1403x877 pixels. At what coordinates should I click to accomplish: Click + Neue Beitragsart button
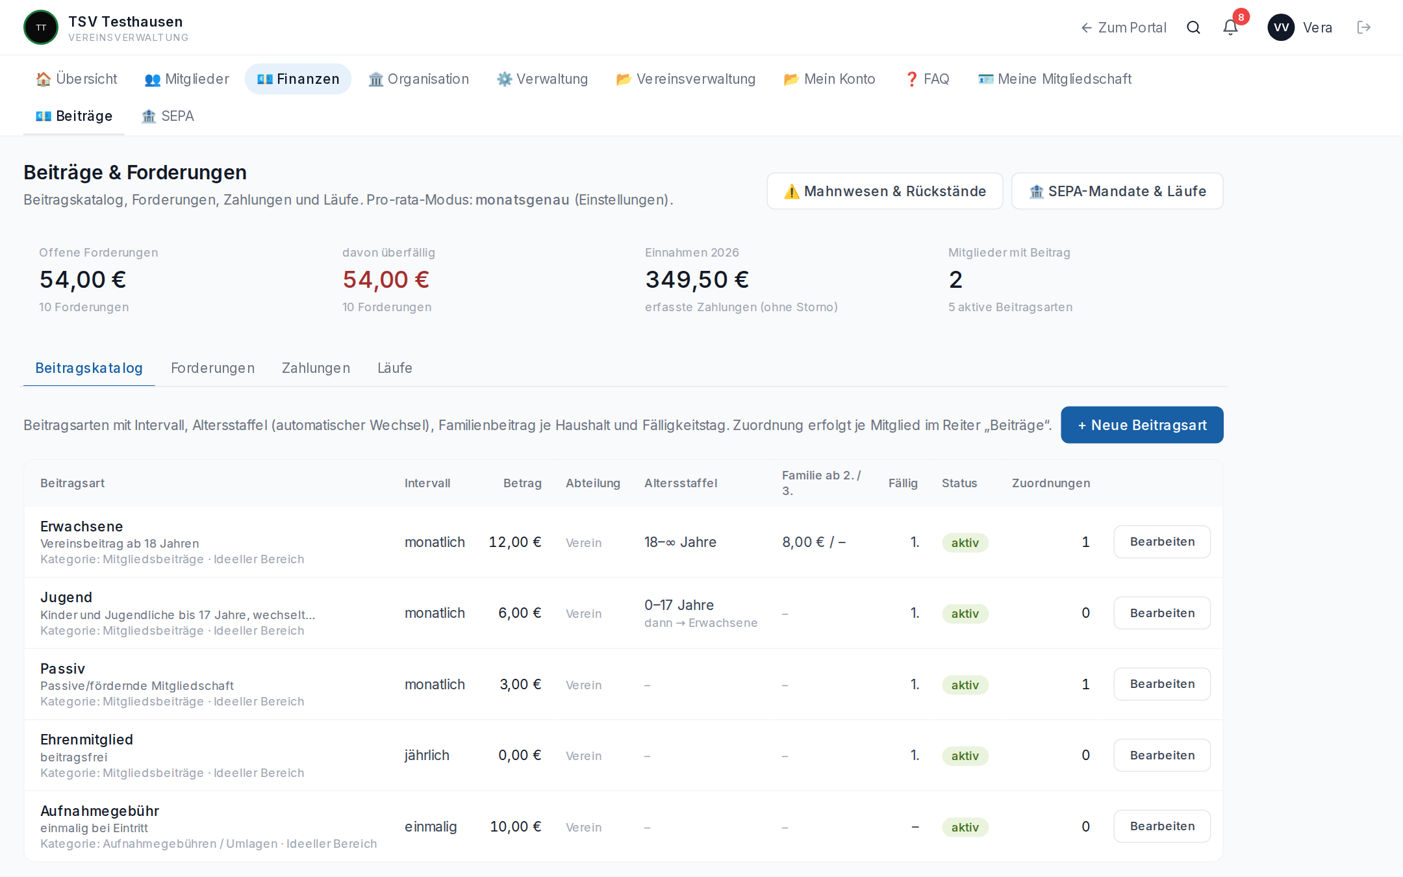(1142, 425)
